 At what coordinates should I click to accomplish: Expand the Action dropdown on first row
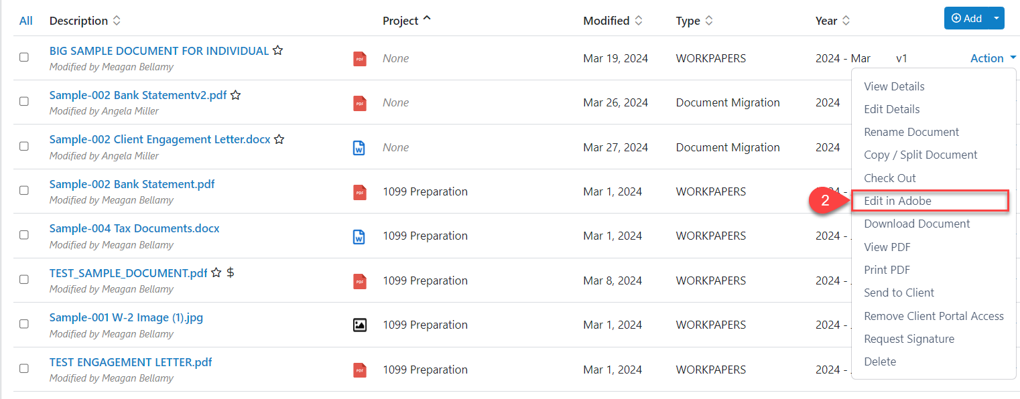(x=993, y=58)
